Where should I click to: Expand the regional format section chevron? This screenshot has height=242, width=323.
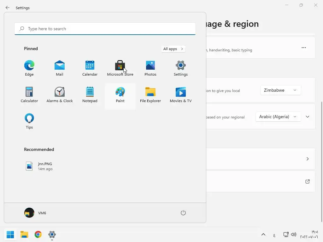(x=308, y=117)
